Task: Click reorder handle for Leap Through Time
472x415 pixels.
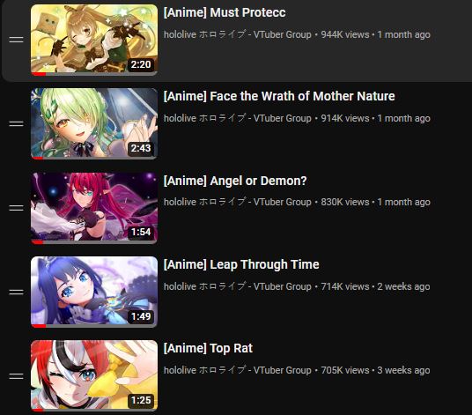Action: pos(16,292)
